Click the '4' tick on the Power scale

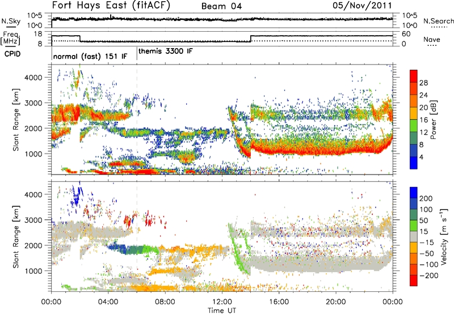[421, 158]
